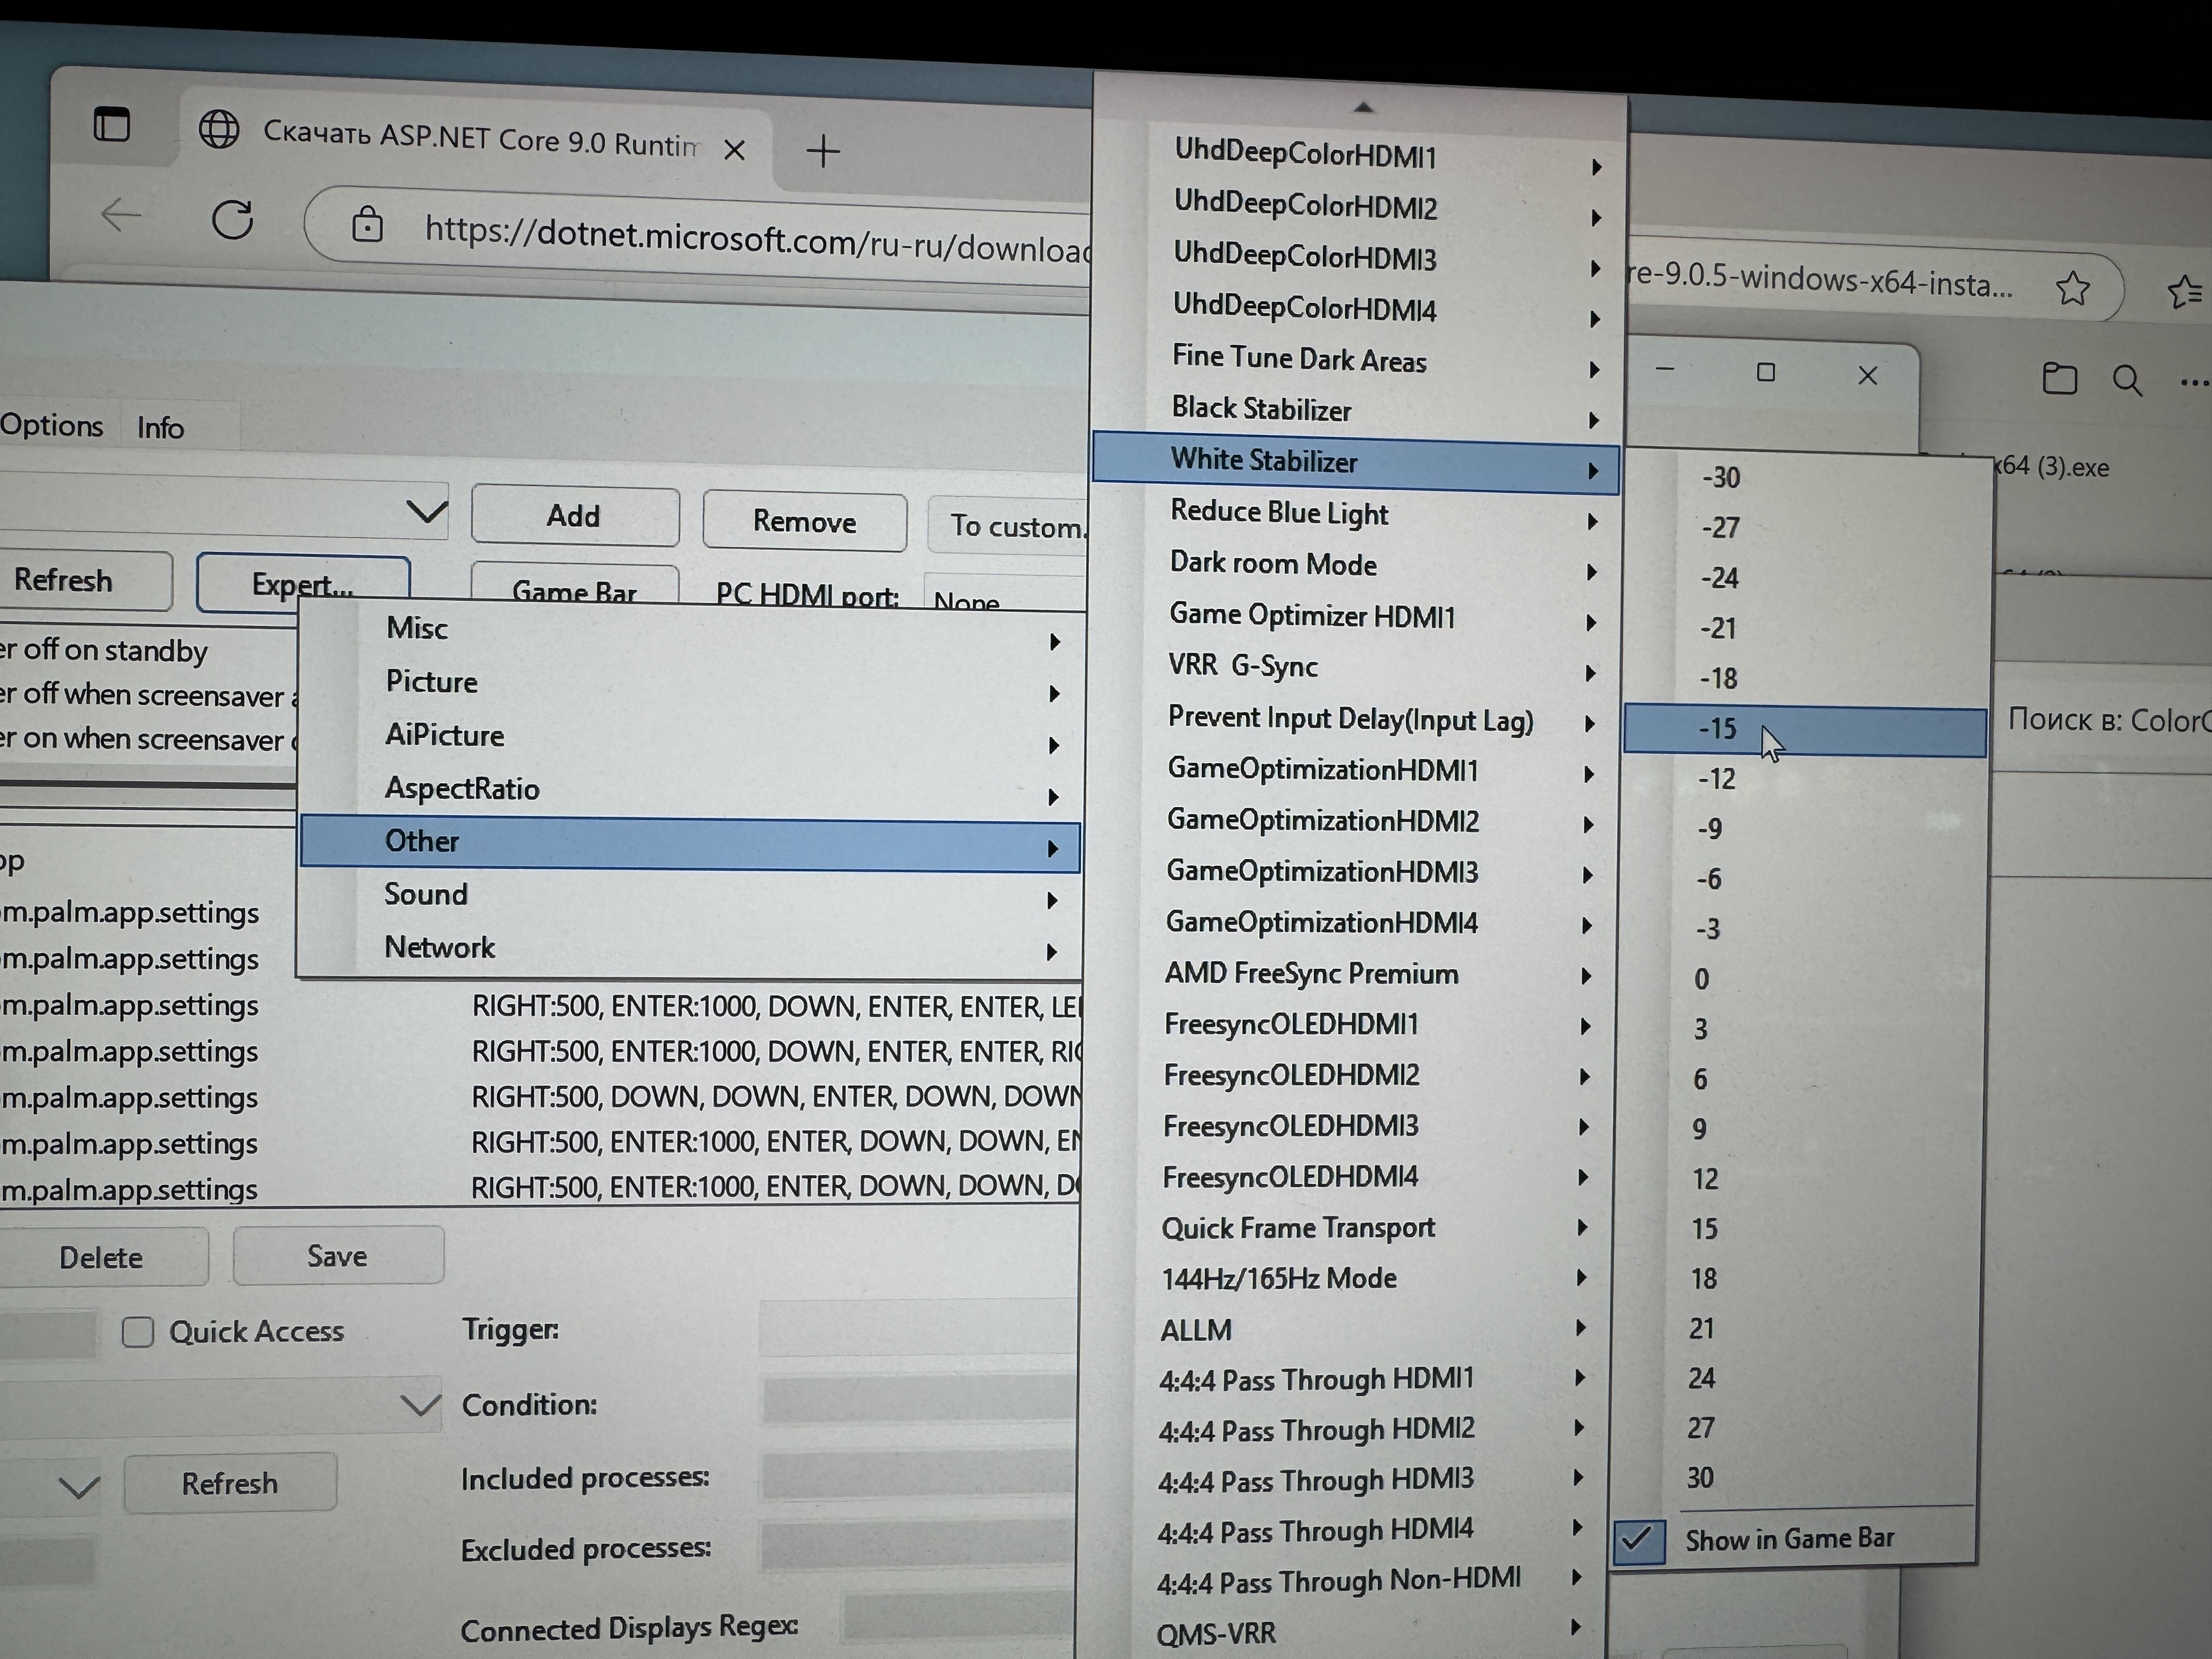The height and width of the screenshot is (1659, 2212).
Task: Click the browser back arrow
Action: pyautogui.click(x=121, y=215)
